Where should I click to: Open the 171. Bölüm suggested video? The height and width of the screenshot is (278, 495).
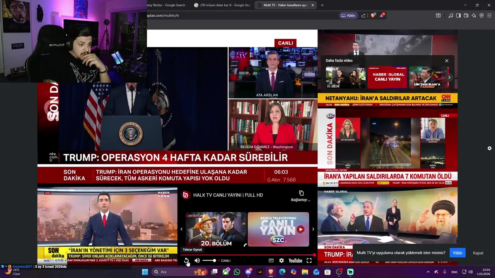pos(345,77)
